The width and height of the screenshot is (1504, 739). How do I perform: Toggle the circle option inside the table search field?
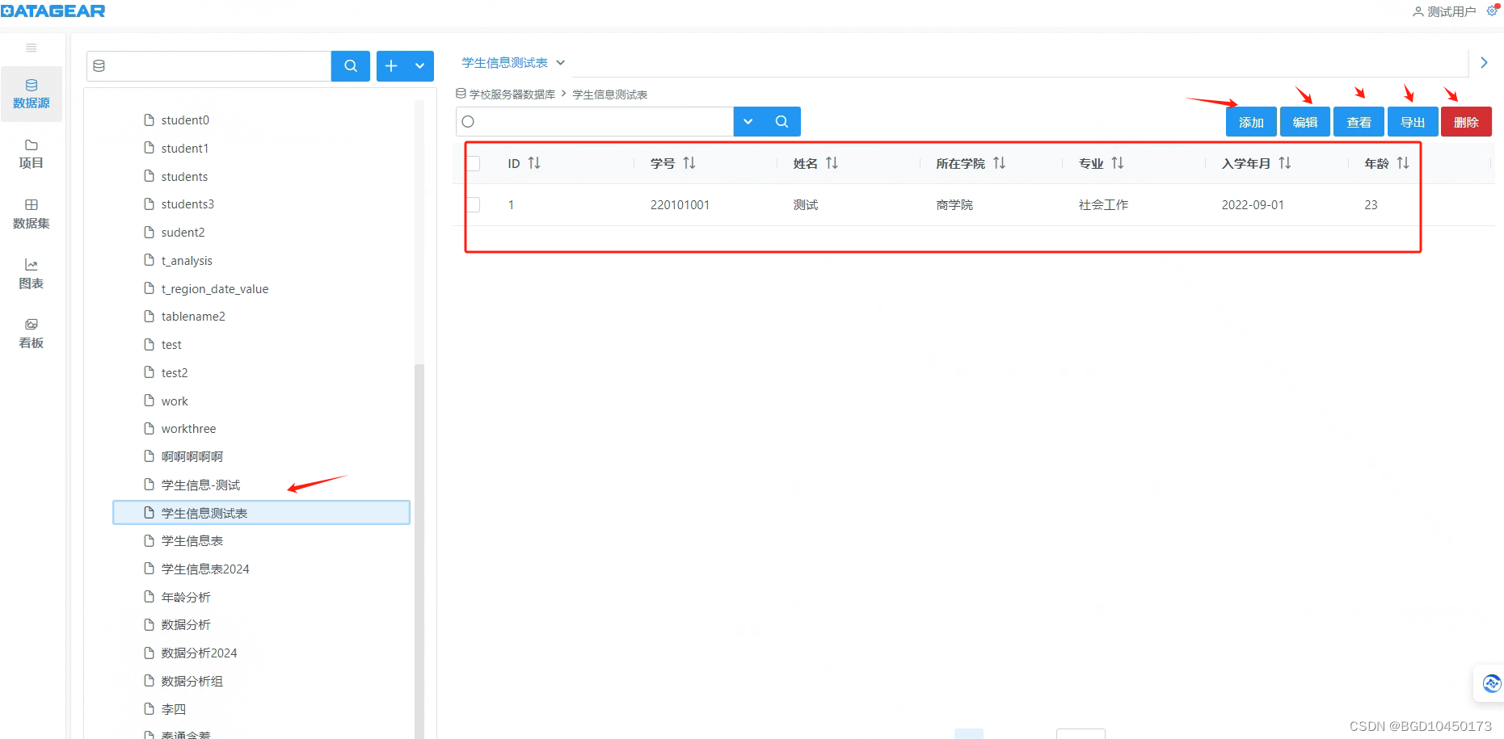pos(468,121)
